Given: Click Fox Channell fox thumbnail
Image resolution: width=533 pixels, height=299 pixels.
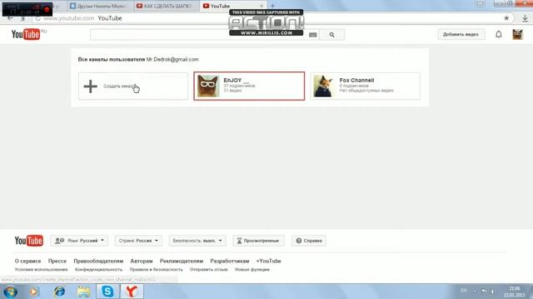Looking at the screenshot, I should pos(323,86).
